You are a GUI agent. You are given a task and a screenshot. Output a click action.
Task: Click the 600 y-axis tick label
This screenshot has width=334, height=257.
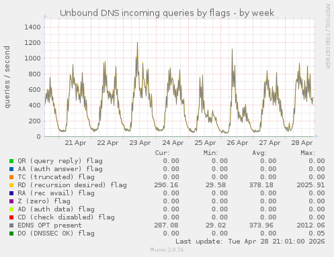coord(34,90)
